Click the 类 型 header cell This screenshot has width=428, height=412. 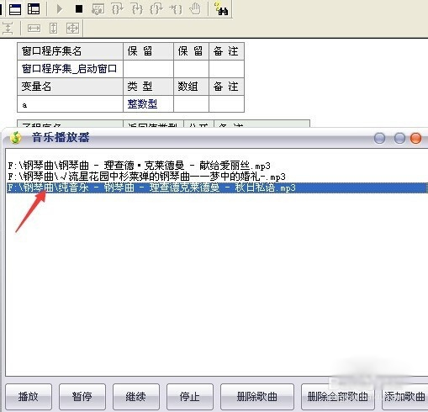coord(148,87)
